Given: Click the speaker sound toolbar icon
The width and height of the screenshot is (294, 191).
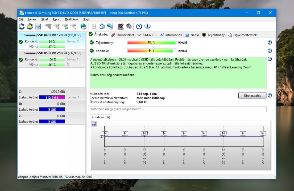Looking at the screenshot, I should point(129,26).
